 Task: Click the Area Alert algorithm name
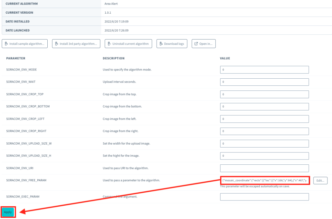[x=111, y=4]
